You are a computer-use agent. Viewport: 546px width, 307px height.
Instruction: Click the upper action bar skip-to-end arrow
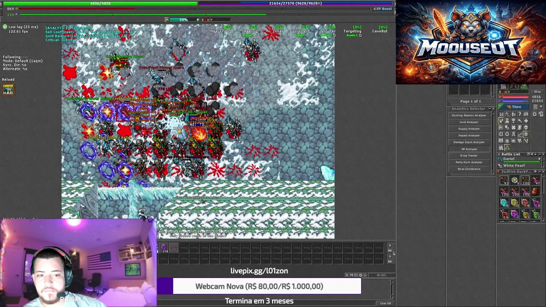(390, 251)
